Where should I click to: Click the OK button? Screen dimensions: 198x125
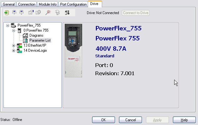click(x=104, y=120)
